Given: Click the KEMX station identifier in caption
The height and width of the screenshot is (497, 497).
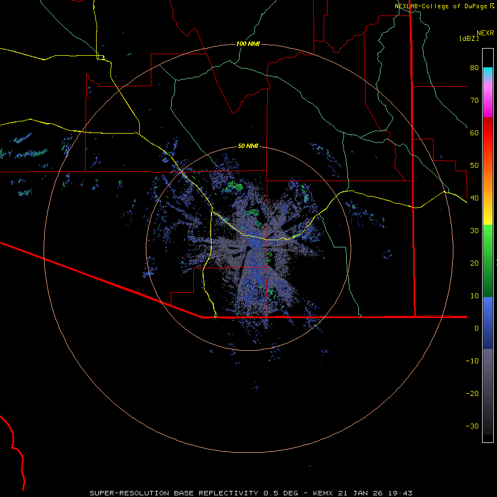Looking at the screenshot, I should (323, 493).
